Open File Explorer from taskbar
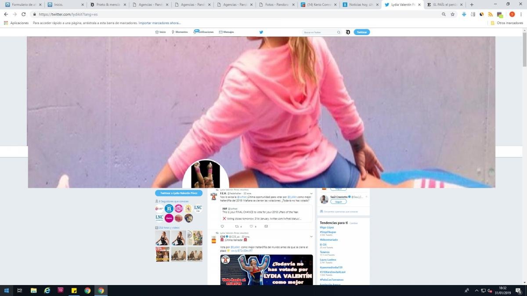Image resolution: width=527 pixels, height=296 pixels. tap(33, 290)
